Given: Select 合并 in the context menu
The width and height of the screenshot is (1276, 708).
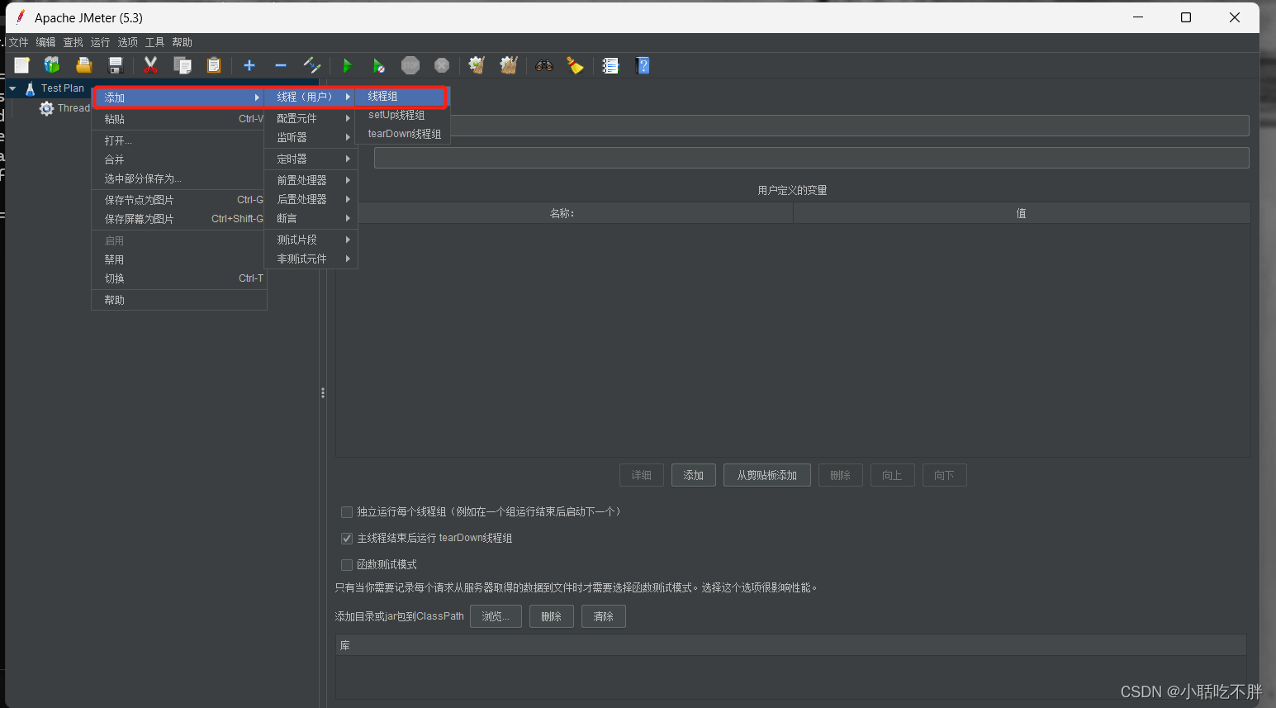Looking at the screenshot, I should 179,160.
